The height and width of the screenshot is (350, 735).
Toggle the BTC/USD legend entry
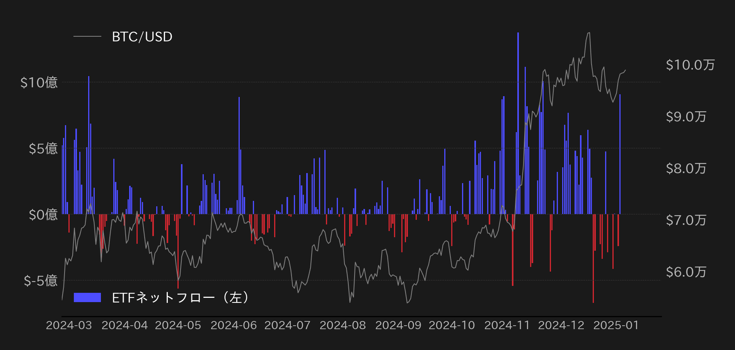tap(142, 37)
